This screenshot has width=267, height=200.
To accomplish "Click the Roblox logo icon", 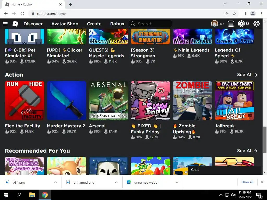I will tap(15, 24).
